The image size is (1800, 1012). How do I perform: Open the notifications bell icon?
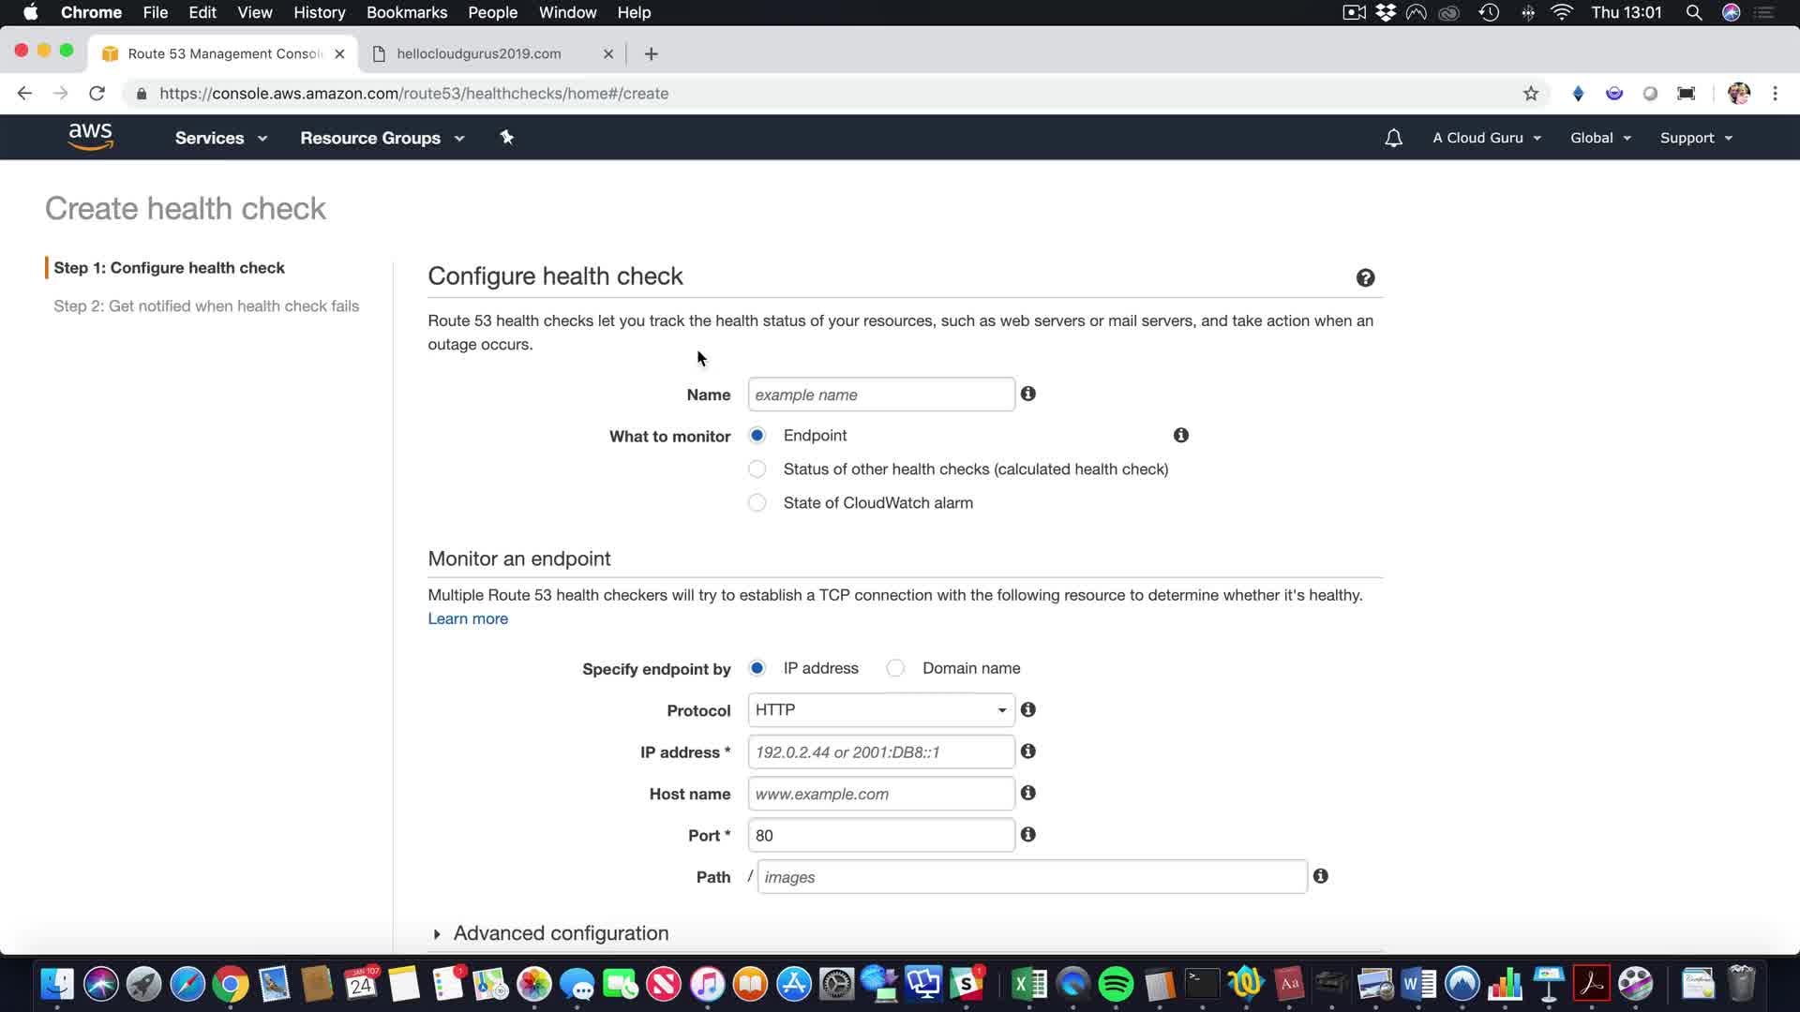coord(1393,138)
